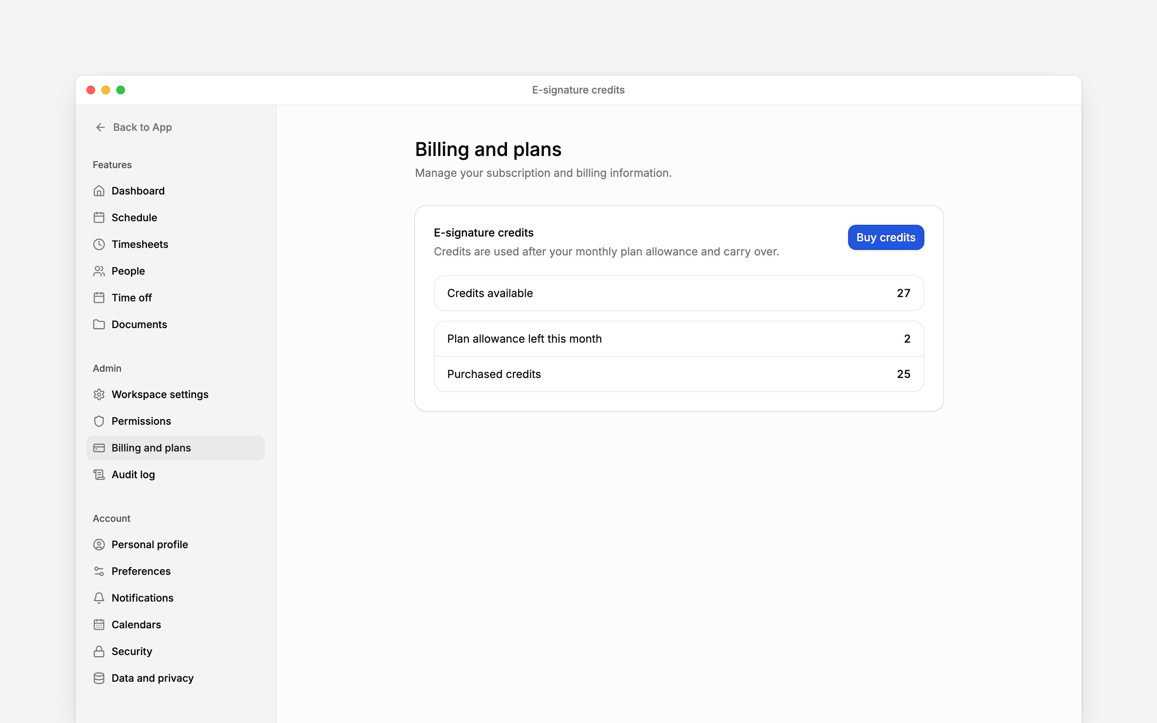Click the Time off calendar icon
The width and height of the screenshot is (1157, 723).
click(x=99, y=298)
